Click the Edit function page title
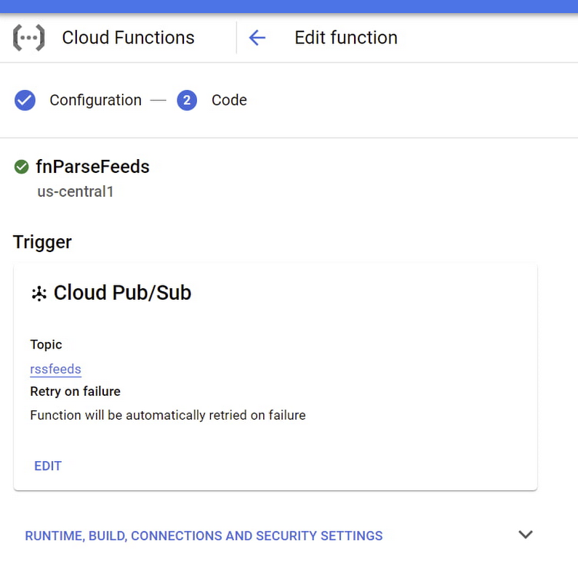Screen dimensions: 578x581 [x=346, y=38]
